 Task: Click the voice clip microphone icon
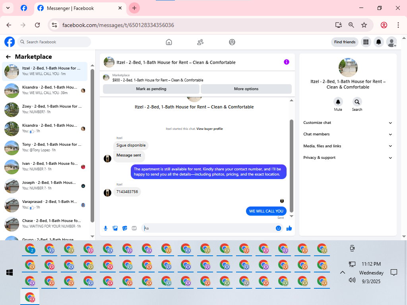[106, 228]
